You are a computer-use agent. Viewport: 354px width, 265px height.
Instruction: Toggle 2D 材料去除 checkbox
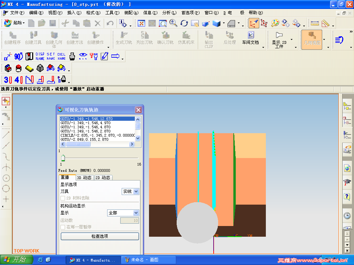63,198
